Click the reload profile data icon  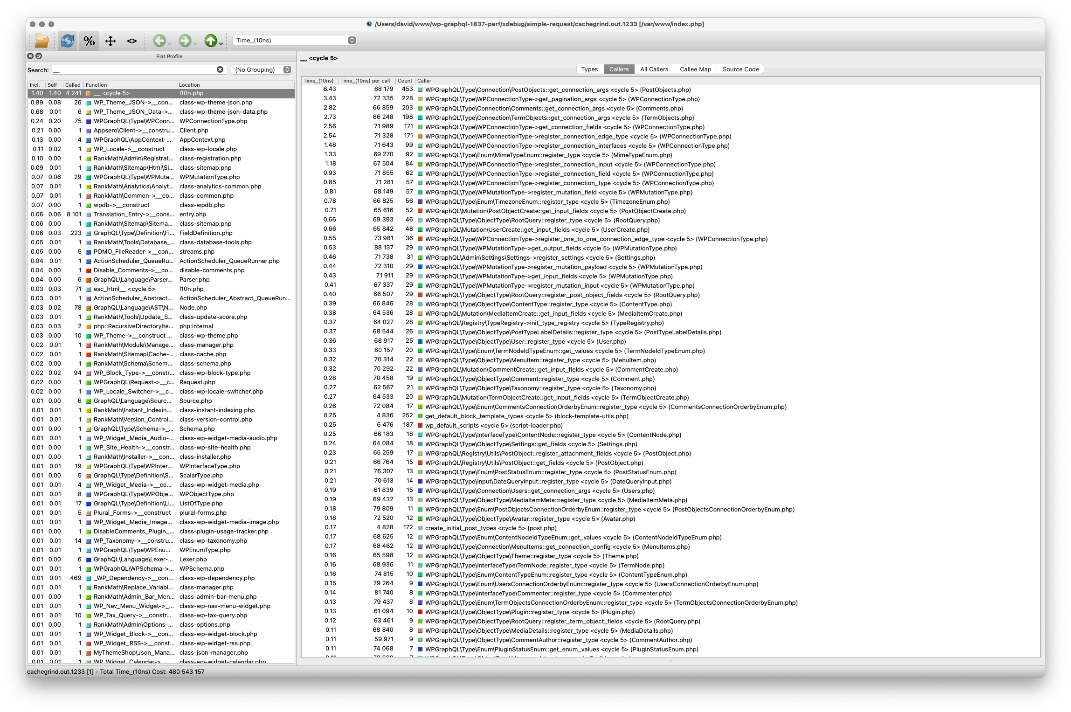68,41
